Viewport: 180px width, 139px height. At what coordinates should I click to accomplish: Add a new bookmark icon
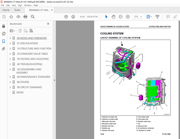click(x=26, y=31)
